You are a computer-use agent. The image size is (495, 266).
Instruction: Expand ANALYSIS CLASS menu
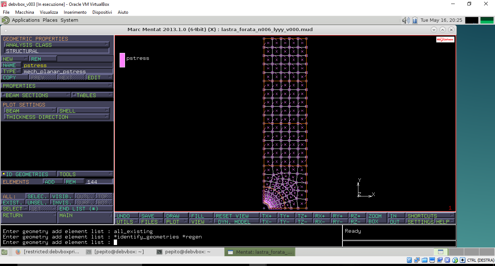pos(56,45)
